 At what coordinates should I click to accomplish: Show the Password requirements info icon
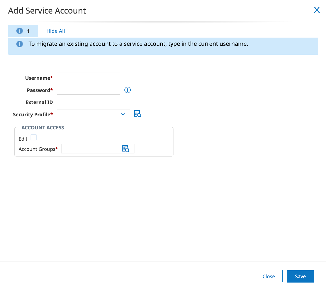pyautogui.click(x=128, y=90)
